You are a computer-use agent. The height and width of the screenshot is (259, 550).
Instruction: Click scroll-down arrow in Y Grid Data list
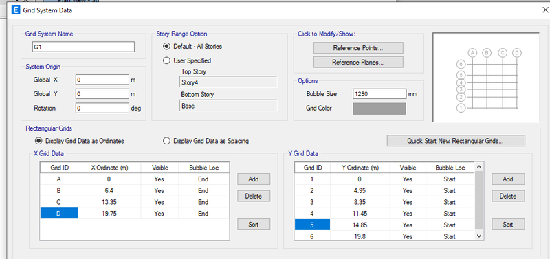[x=479, y=236]
